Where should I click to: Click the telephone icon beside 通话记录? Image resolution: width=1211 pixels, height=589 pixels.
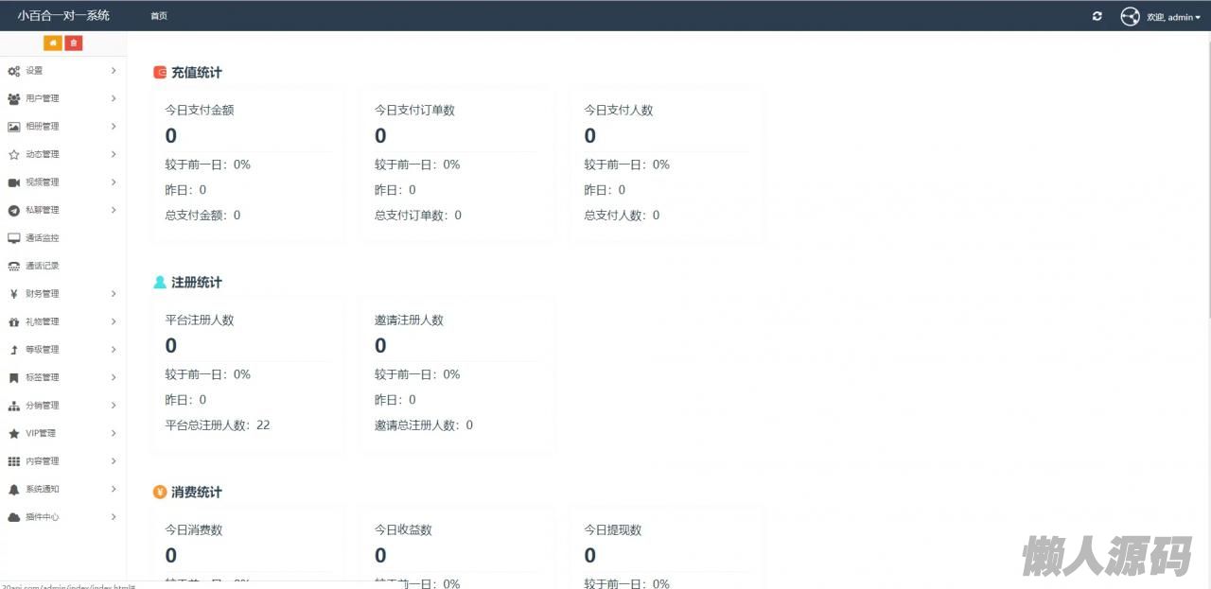click(x=13, y=266)
